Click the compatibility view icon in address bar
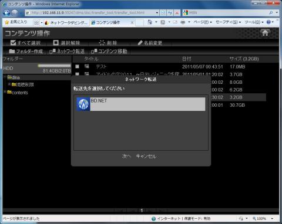 tap(163, 13)
